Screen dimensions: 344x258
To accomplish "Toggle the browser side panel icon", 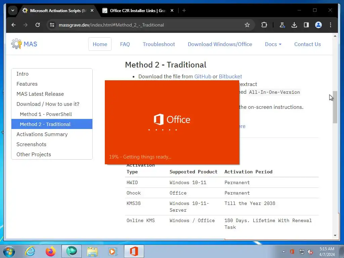I will tap(306, 25).
